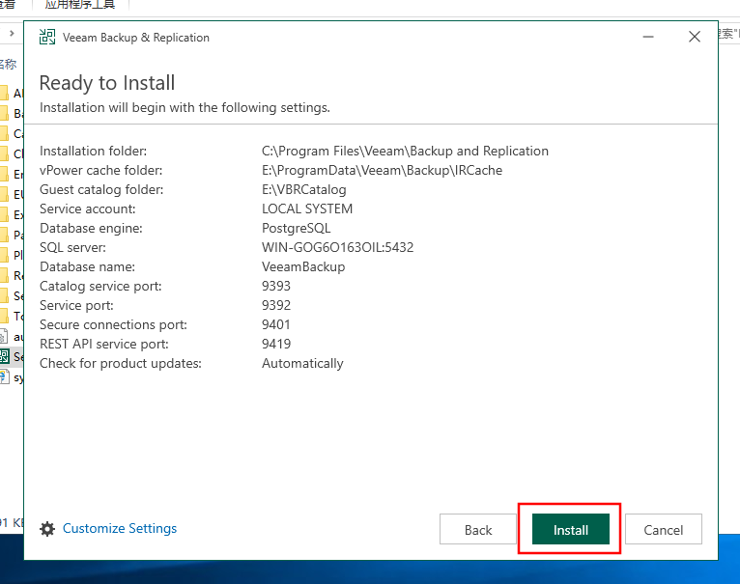
Task: Click the port value 9392
Action: pyautogui.click(x=276, y=306)
